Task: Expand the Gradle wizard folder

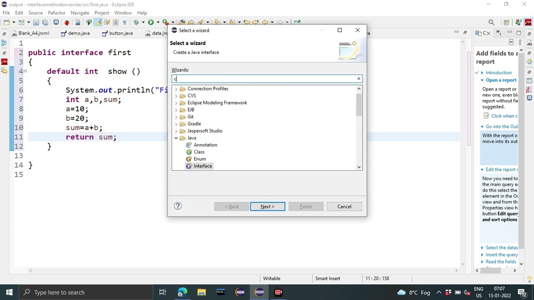Action: [176, 124]
